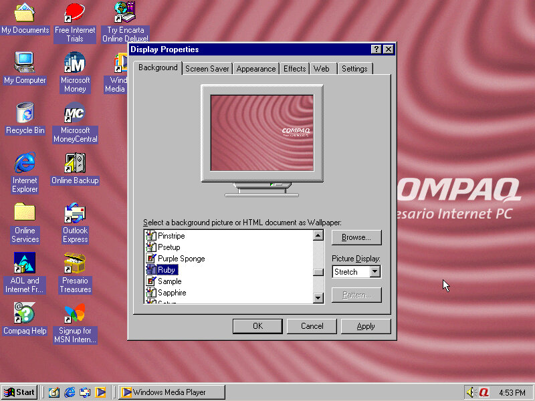
Task: Open the Picture Display dropdown
Action: tap(374, 271)
